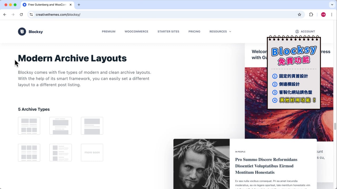Select the third archive layout type icon

(x=92, y=126)
